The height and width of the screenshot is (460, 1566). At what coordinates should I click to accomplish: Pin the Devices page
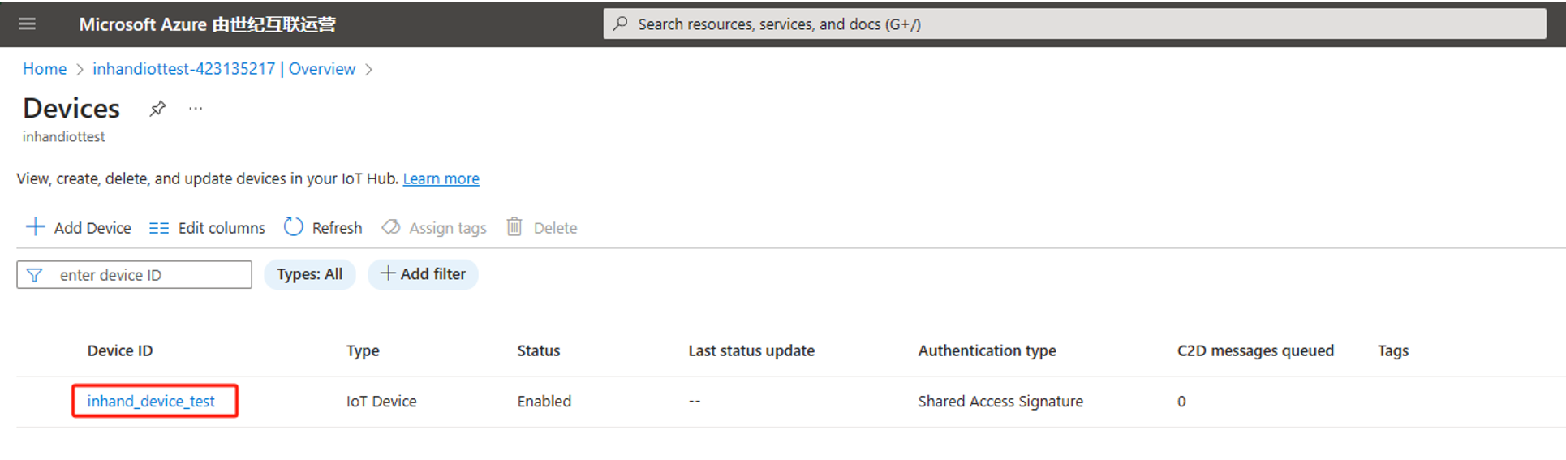(x=157, y=109)
